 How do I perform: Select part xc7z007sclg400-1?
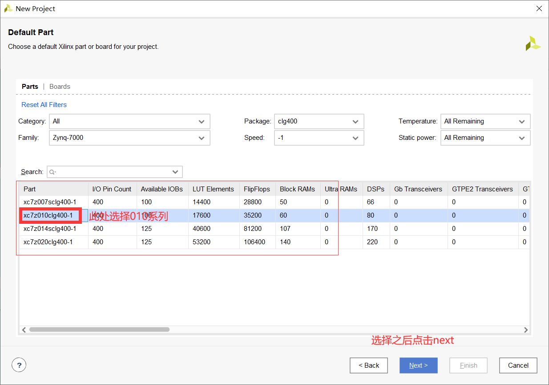click(x=50, y=202)
